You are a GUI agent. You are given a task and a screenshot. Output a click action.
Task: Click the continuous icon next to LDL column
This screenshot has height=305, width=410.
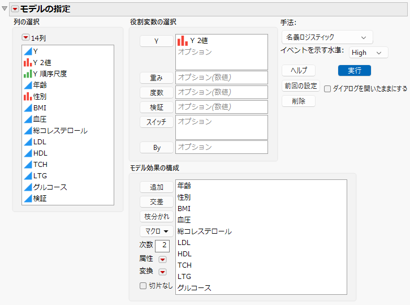tap(28, 142)
